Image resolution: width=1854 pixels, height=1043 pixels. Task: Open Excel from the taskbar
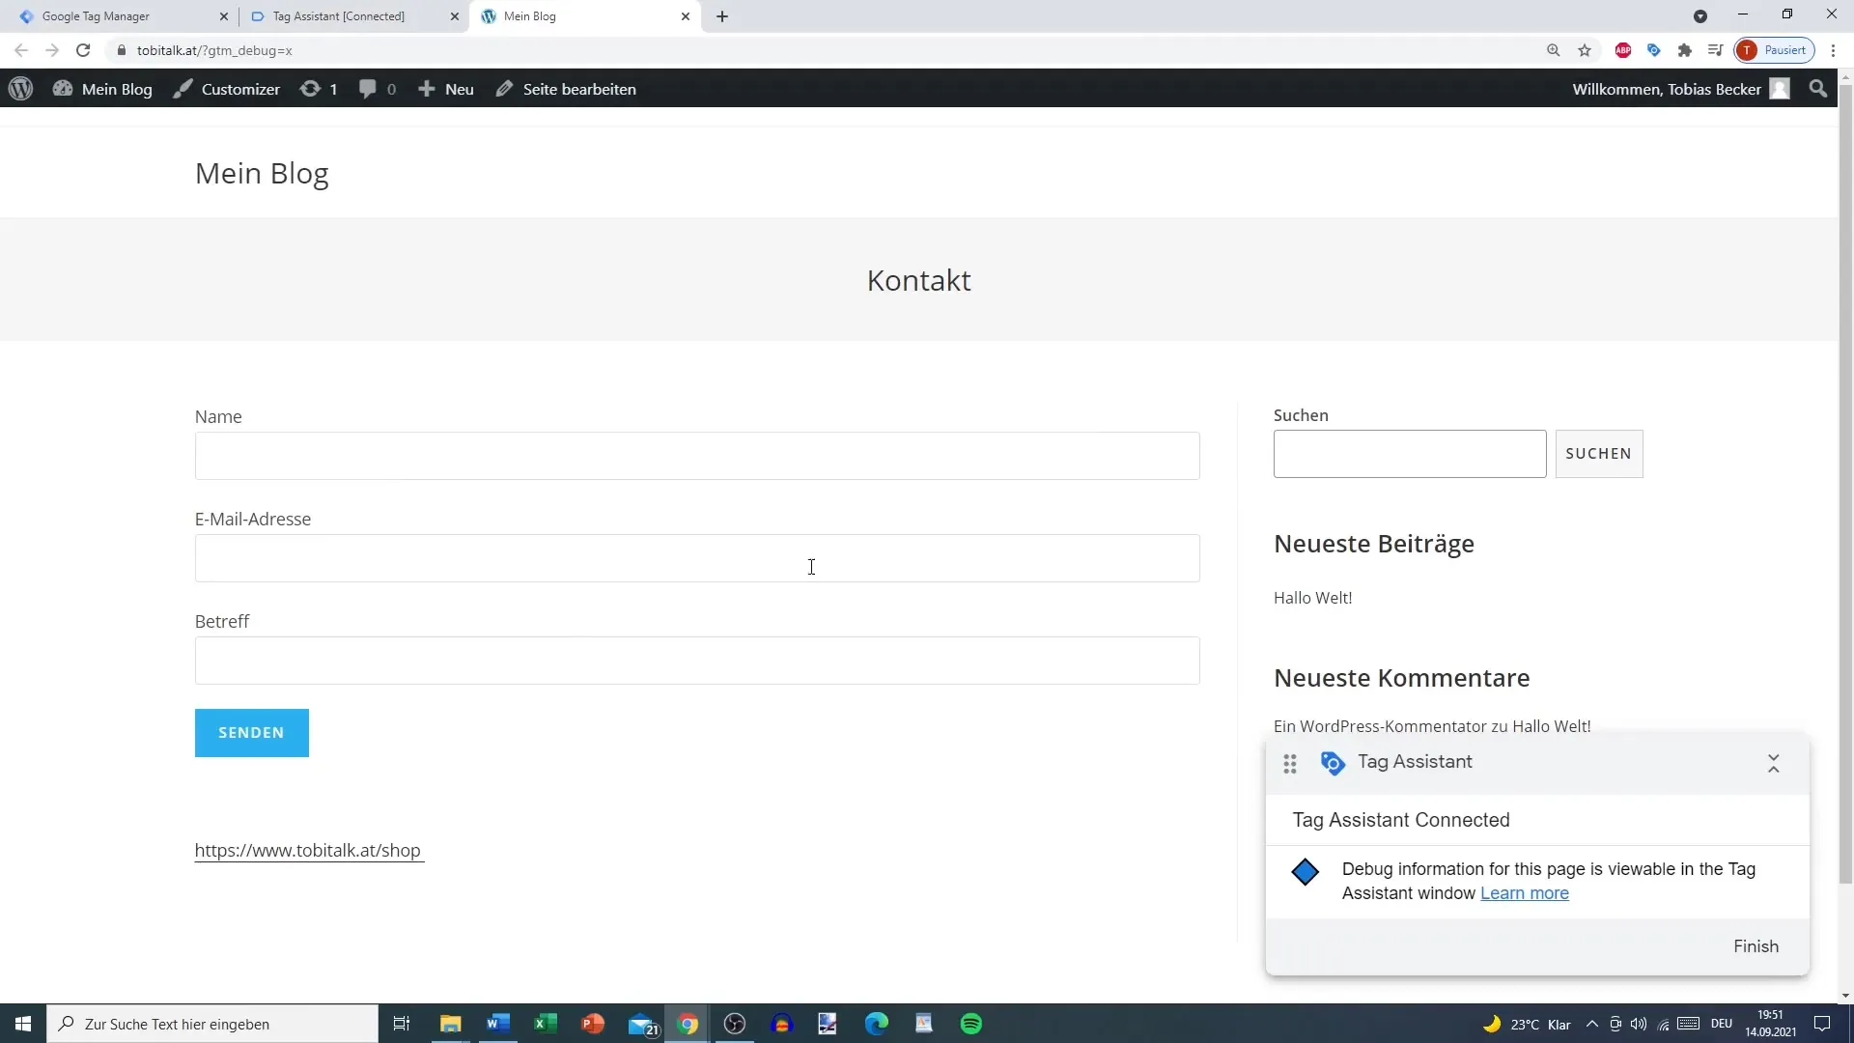(x=546, y=1024)
